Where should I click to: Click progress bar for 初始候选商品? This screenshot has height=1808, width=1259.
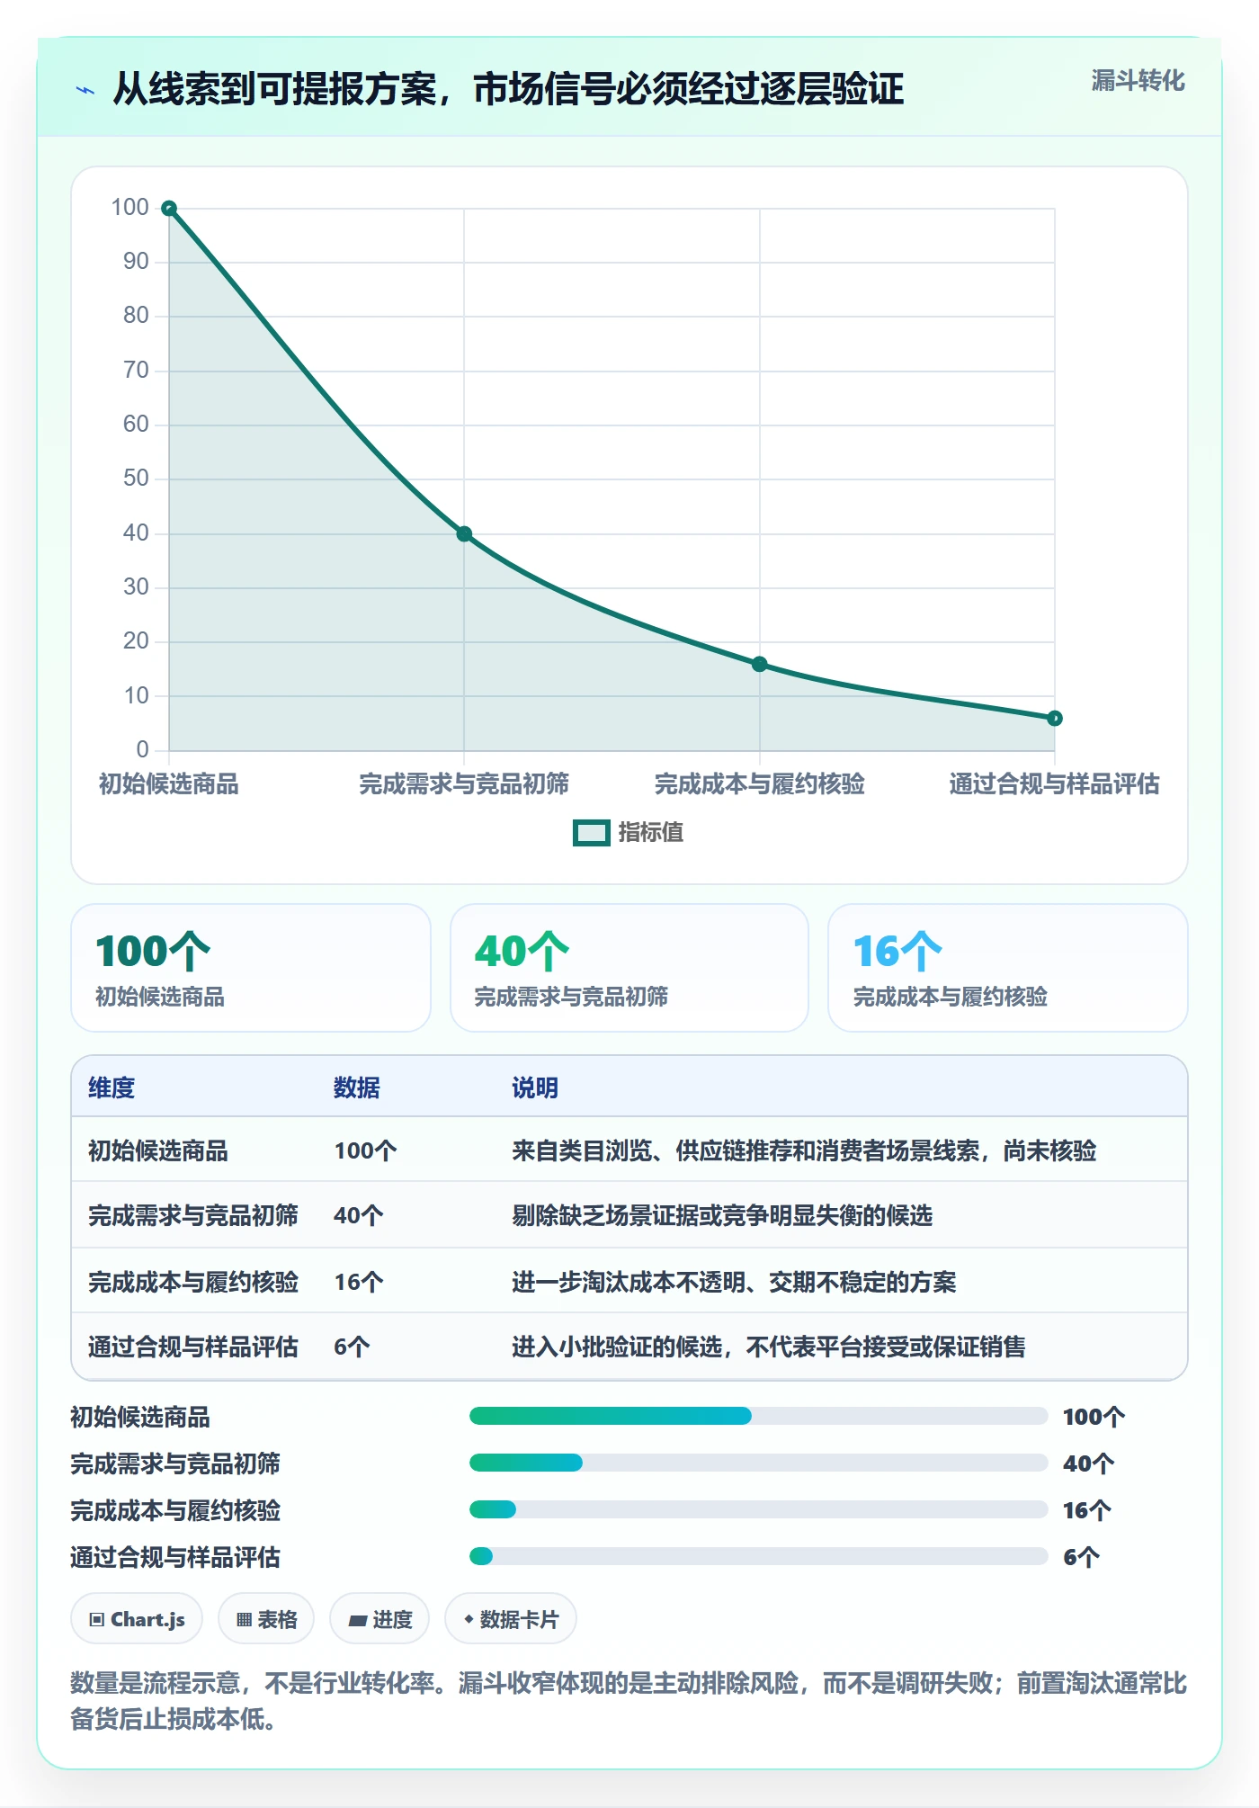click(x=758, y=1417)
